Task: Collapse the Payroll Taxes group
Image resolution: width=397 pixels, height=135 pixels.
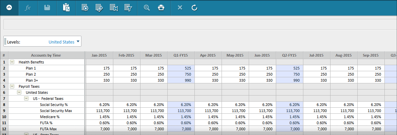Action: coord(12,86)
